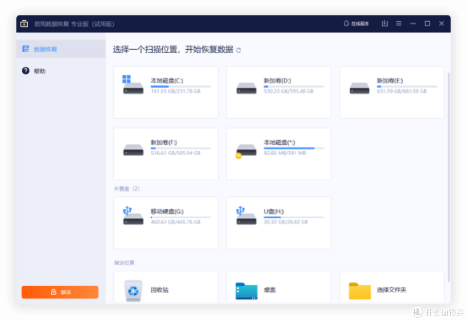
Task: Click the orange 激活 button
Action: coord(60,292)
